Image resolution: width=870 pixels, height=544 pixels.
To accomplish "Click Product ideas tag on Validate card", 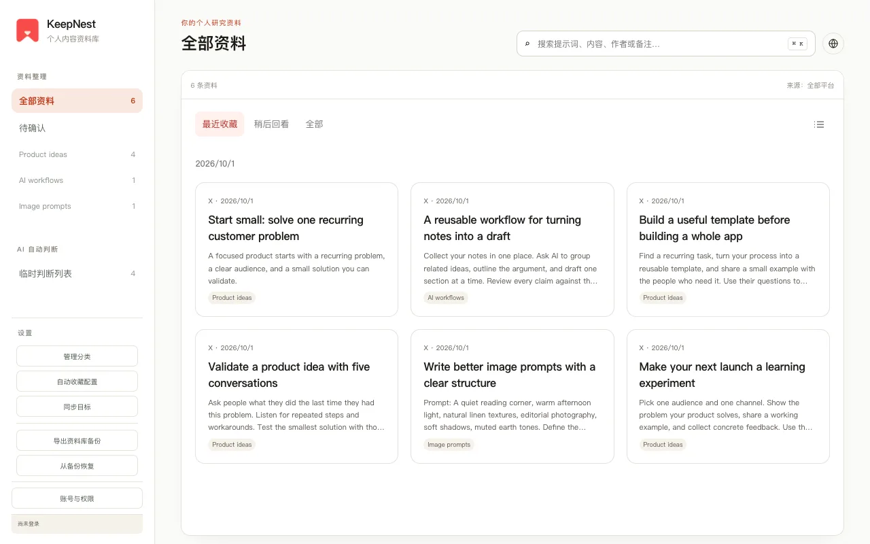I will 232,445.
